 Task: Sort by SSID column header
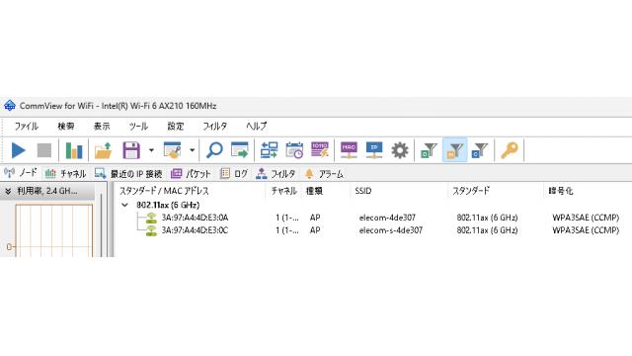(363, 191)
